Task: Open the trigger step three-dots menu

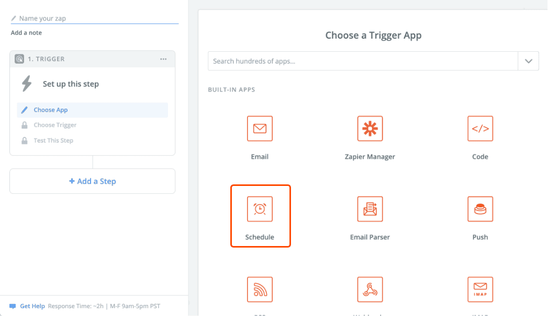Action: [x=163, y=59]
